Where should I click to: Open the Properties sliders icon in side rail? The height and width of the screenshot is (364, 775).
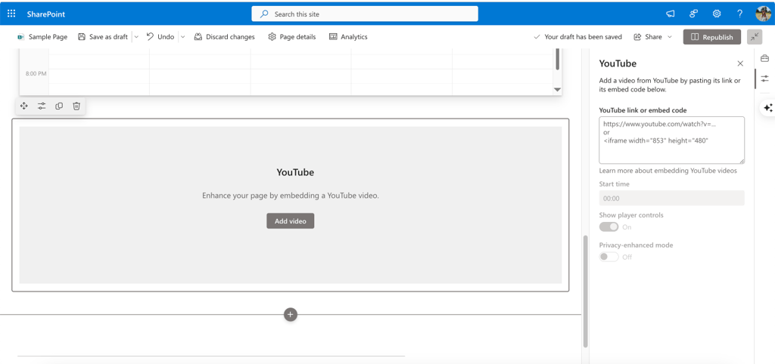tap(764, 79)
